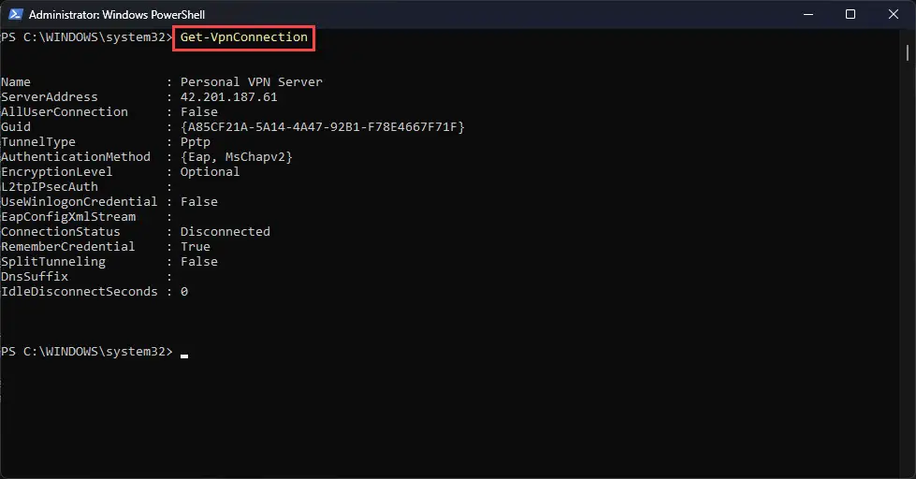This screenshot has width=916, height=479.
Task: Click the Administrator: Windows PowerShell title text
Action: tap(117, 15)
